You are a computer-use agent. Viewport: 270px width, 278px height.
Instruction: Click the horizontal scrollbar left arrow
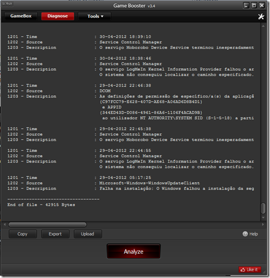(5, 225)
